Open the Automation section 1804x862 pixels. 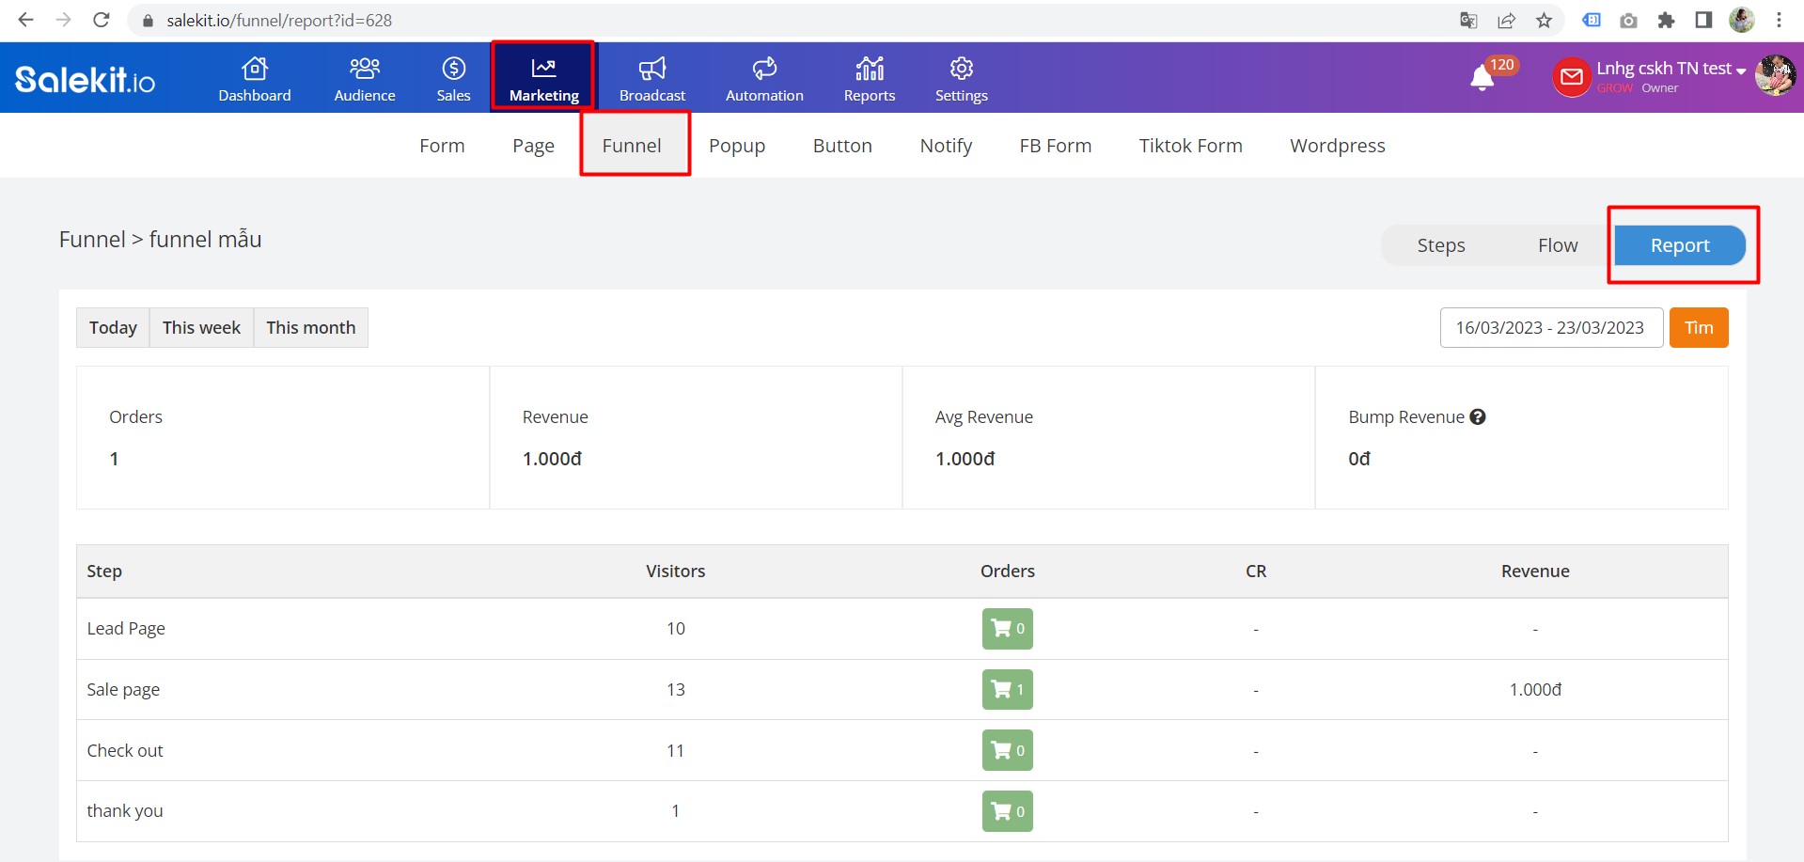(x=764, y=79)
